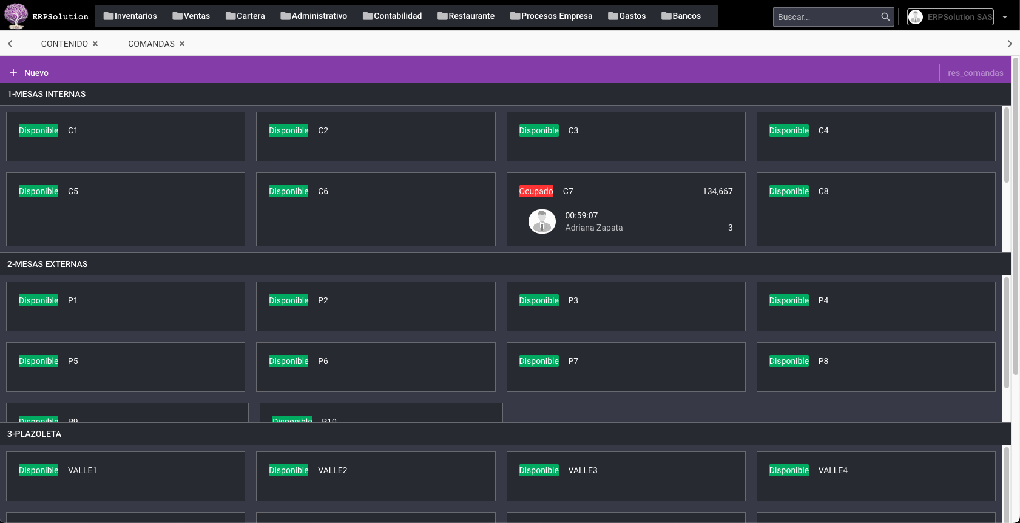Close the CONTENIDO tab with its X
The image size is (1020, 523).
pyautogui.click(x=95, y=44)
